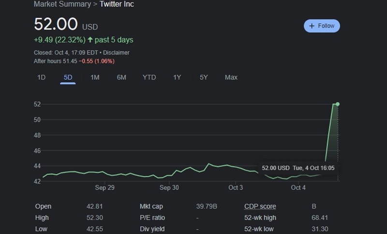Click the plus icon on Follow button
The height and width of the screenshot is (234, 387).
312,26
